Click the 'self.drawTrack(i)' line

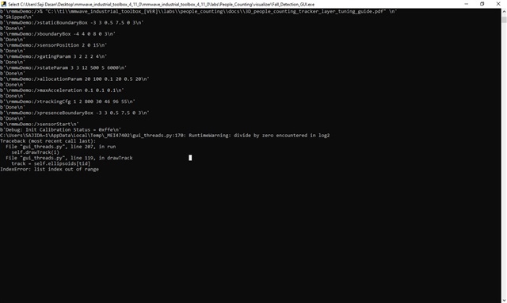tap(35, 152)
